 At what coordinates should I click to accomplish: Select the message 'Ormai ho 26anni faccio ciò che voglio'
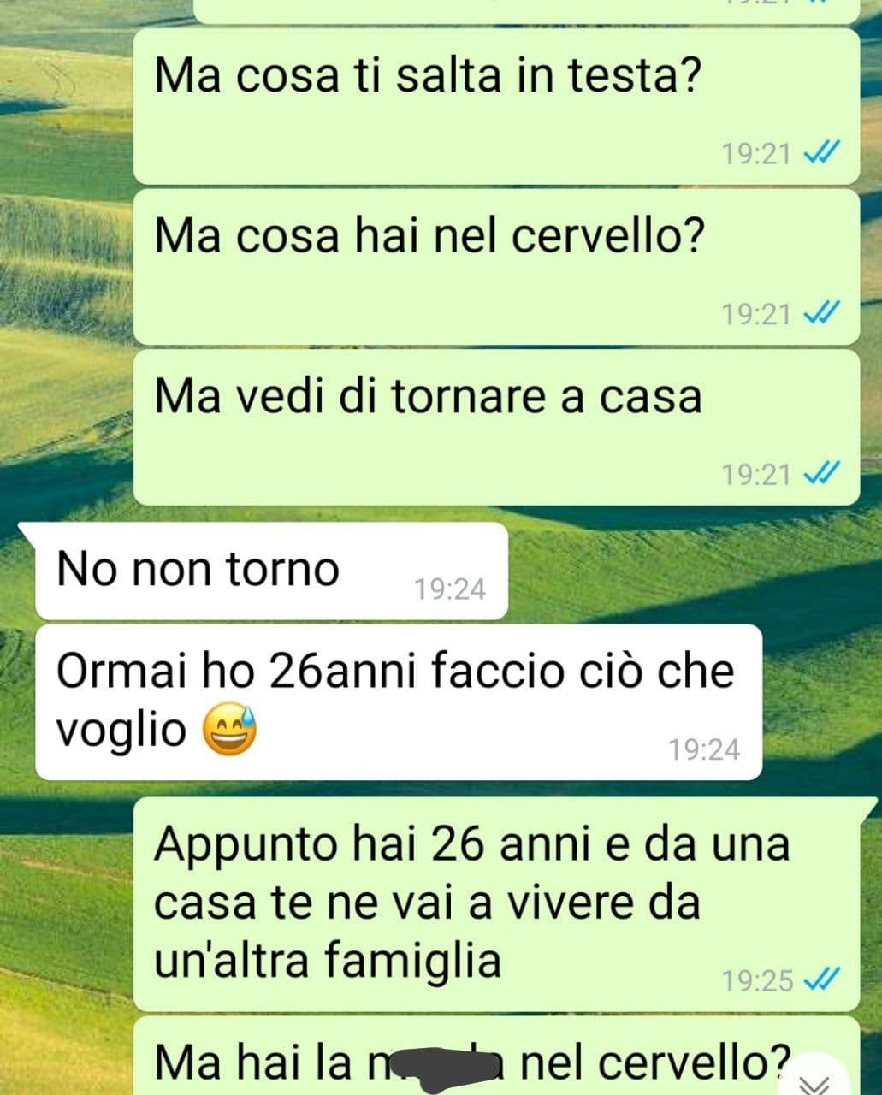399,701
